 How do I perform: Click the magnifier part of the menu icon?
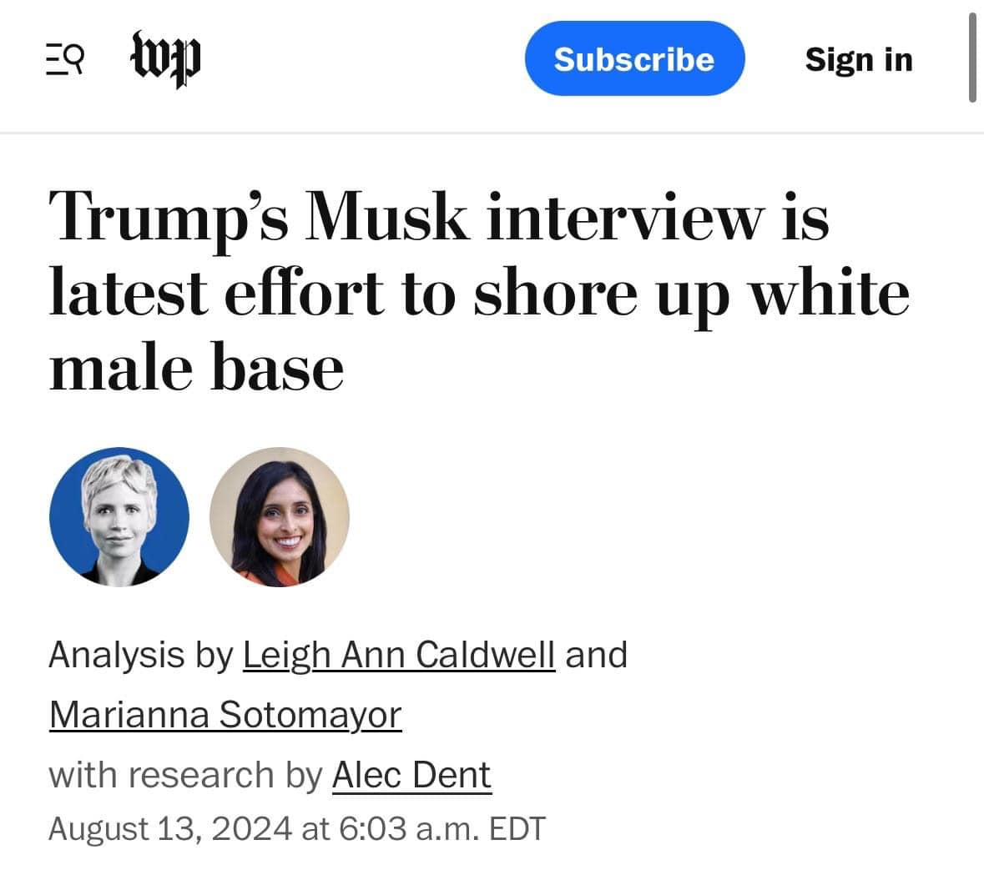74,57
